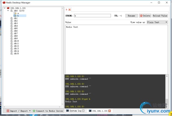172x116 pixels.
Task: Click the db4 database icon
Action: pos(11,26)
